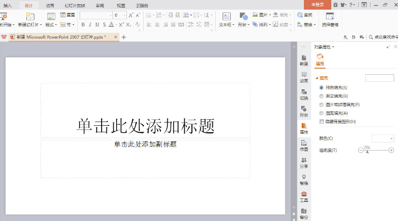Viewport: 398px width, 221px height.
Task: Apply text shadow with the S icon
Action: [104, 25]
